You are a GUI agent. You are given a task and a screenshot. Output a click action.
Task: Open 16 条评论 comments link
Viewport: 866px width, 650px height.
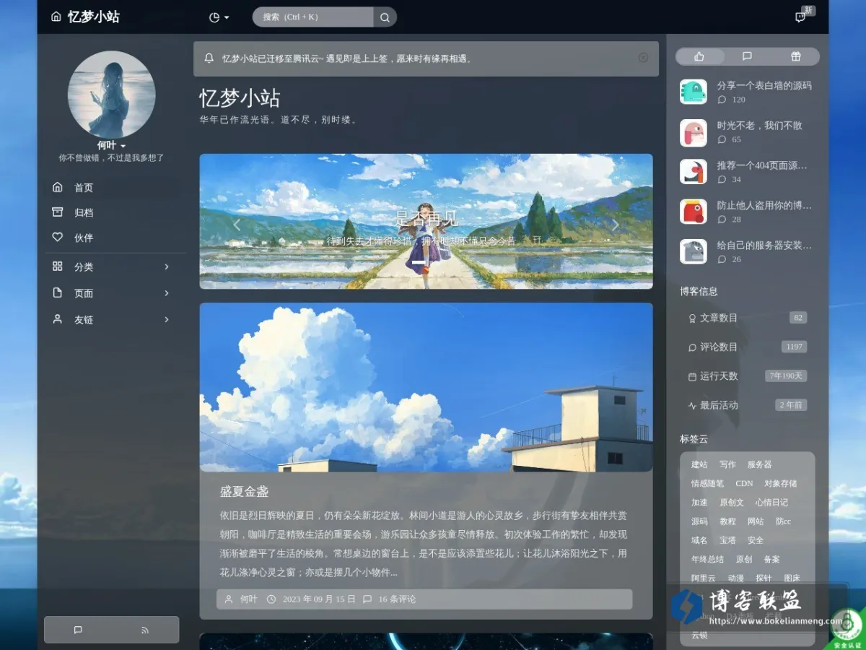(x=397, y=599)
